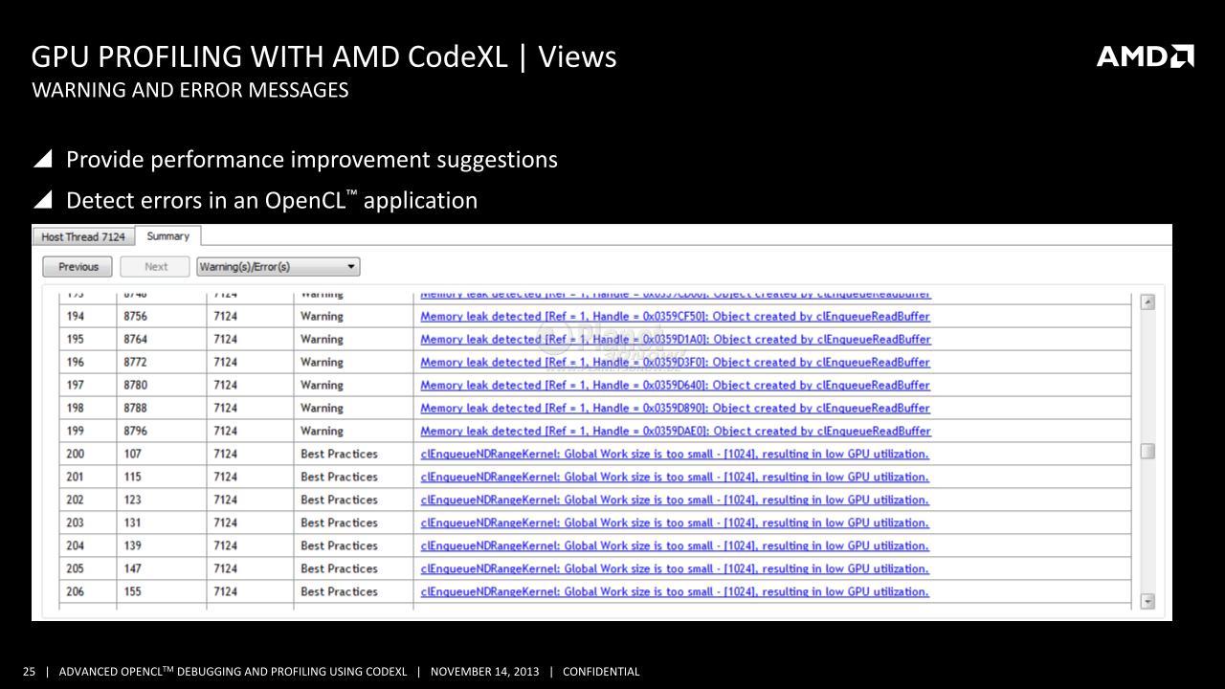Click the scrollbar down arrow
1225x689 pixels.
point(1147,601)
